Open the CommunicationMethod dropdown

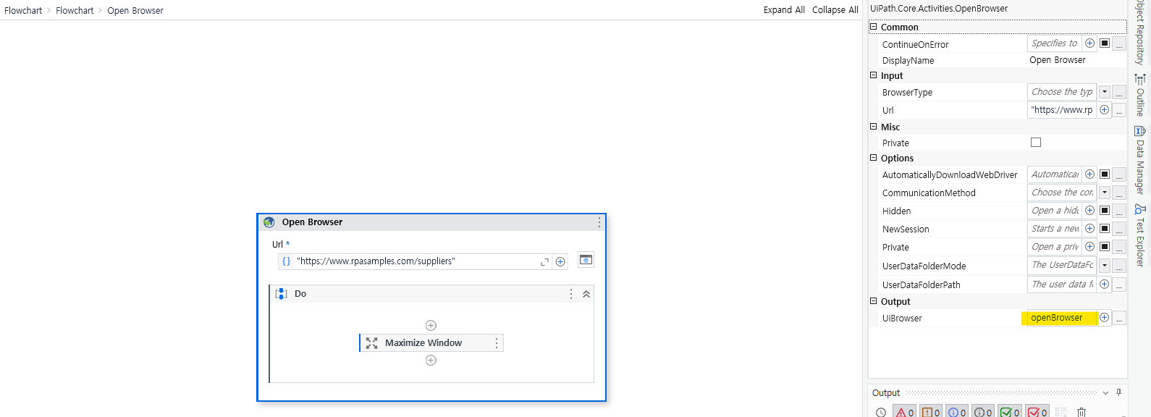1105,193
